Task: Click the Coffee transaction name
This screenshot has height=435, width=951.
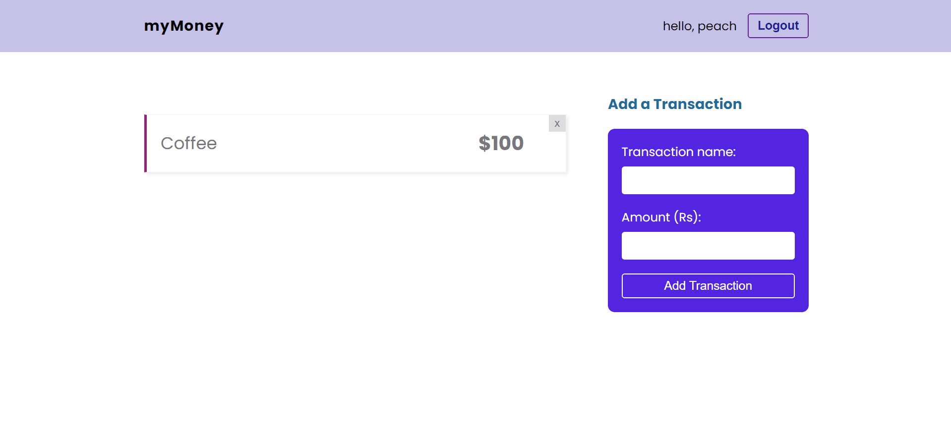Action: (x=189, y=143)
